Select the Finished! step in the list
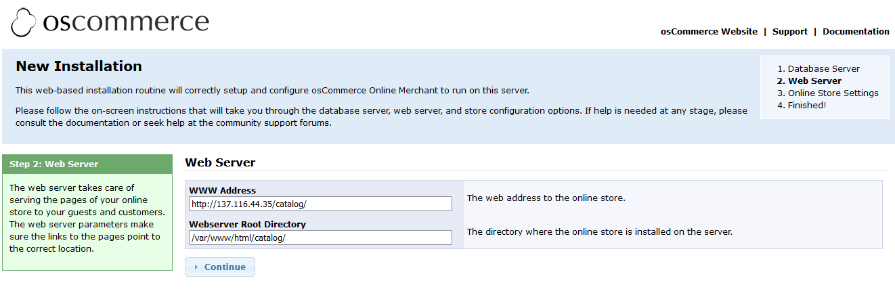 (x=806, y=105)
